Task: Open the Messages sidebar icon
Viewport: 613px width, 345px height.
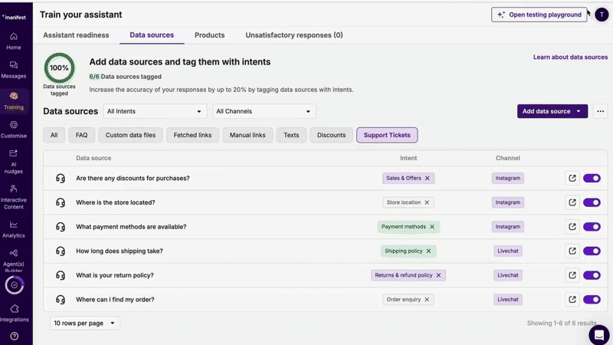Action: (14, 69)
